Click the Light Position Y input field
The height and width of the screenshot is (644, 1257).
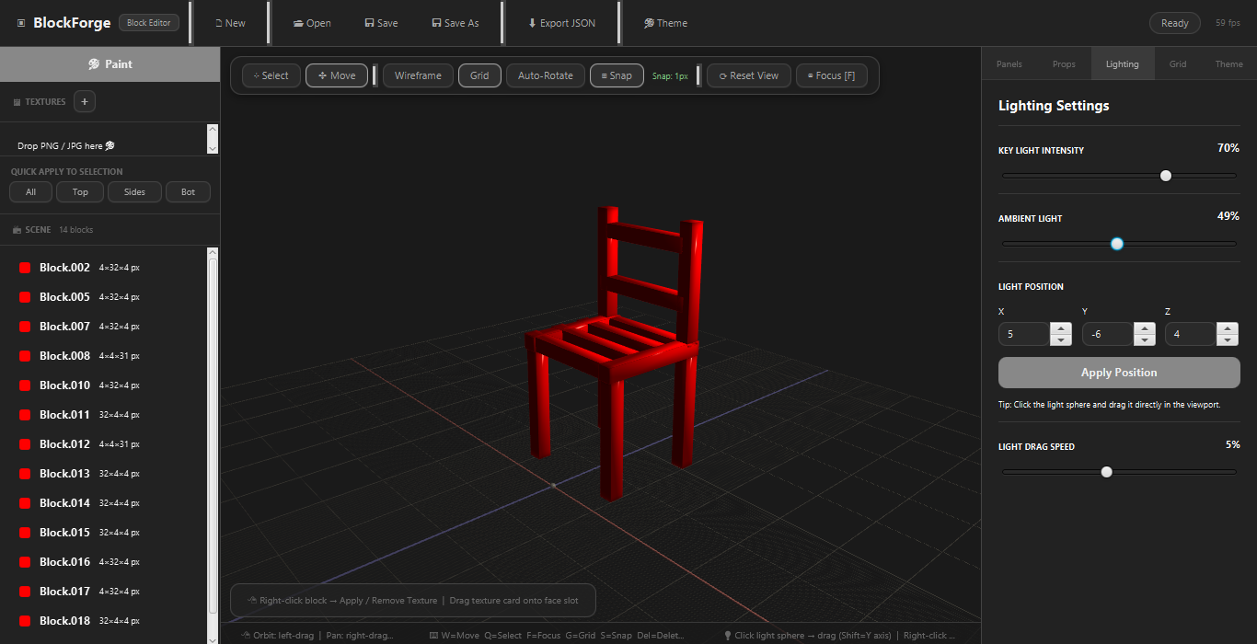[x=1107, y=334]
